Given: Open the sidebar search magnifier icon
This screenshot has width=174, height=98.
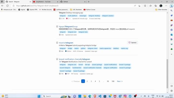Looking at the screenshot, I should click(172, 11).
